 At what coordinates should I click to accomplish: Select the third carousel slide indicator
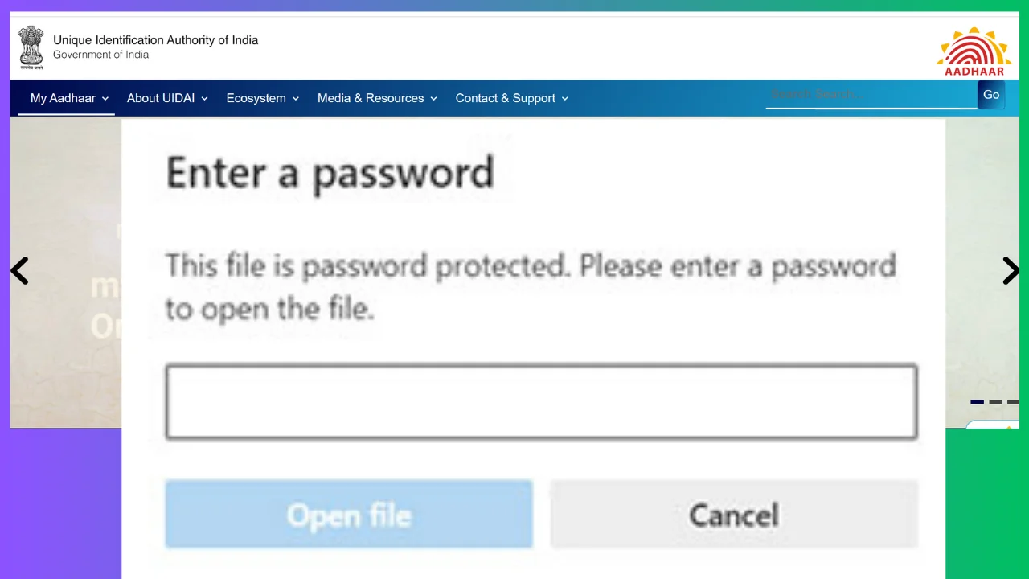click(x=1013, y=402)
